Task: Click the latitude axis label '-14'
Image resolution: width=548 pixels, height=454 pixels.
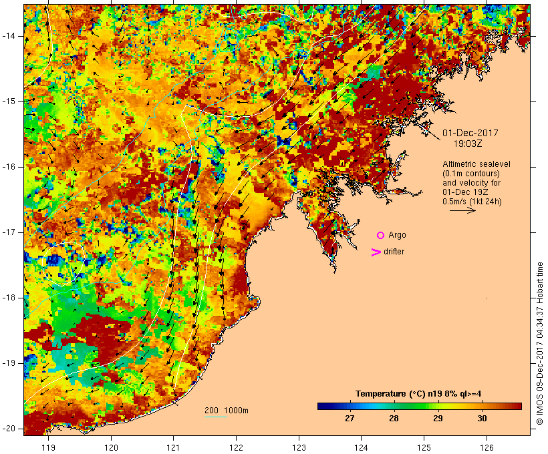Action: click(x=9, y=36)
